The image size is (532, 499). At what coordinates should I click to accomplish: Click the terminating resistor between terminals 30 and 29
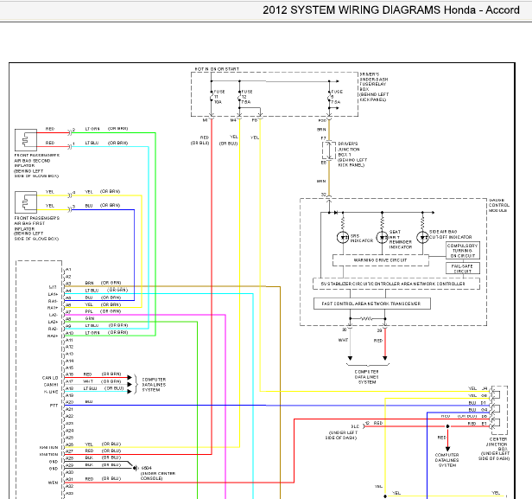366,318
